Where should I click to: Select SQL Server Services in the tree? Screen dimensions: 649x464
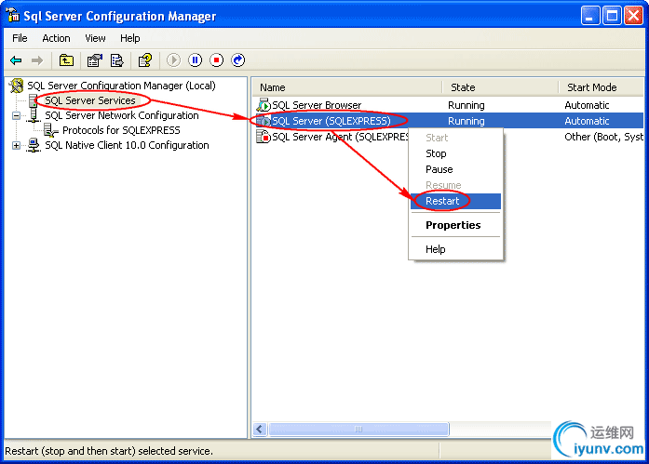pos(89,100)
